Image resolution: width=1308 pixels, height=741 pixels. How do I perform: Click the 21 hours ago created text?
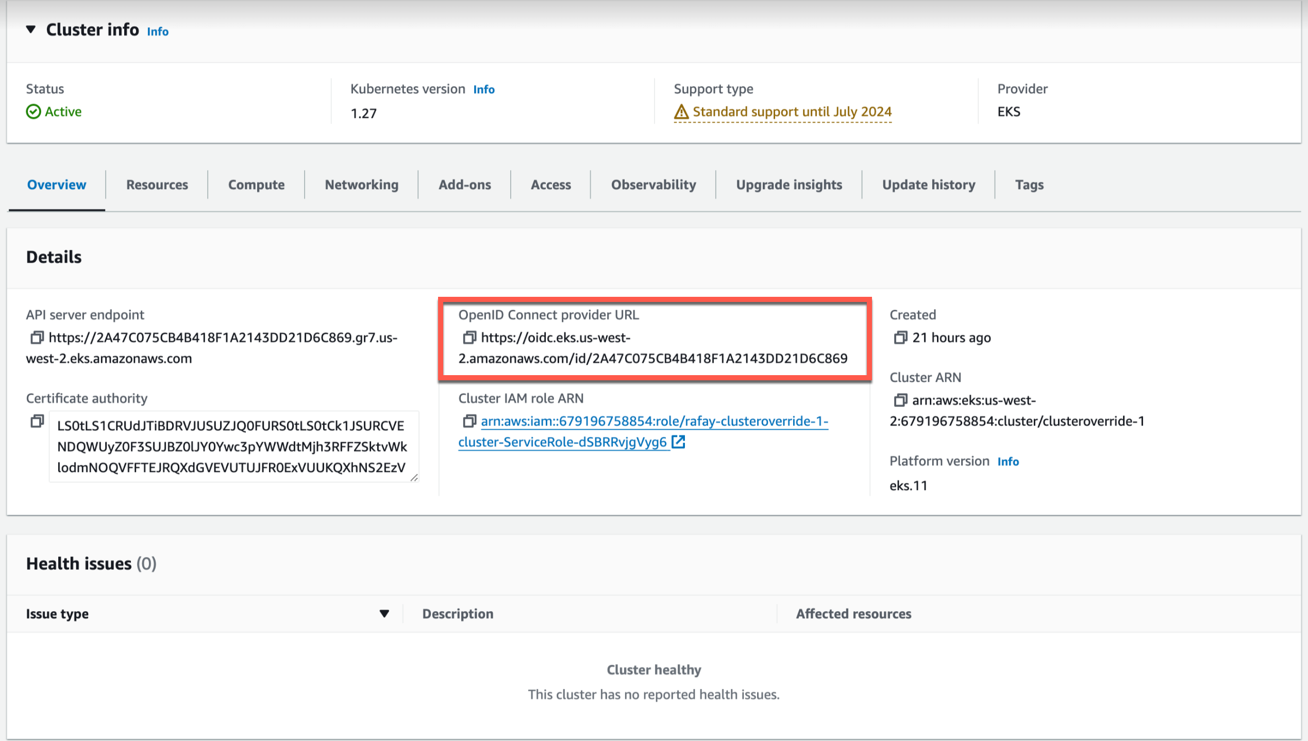(x=951, y=338)
